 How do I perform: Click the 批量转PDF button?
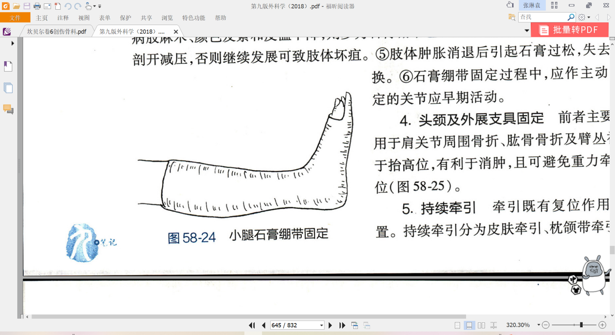pyautogui.click(x=570, y=30)
